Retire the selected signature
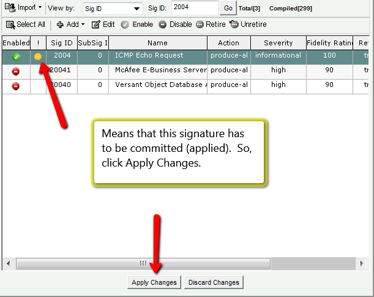The height and width of the screenshot is (297, 374). 211,24
